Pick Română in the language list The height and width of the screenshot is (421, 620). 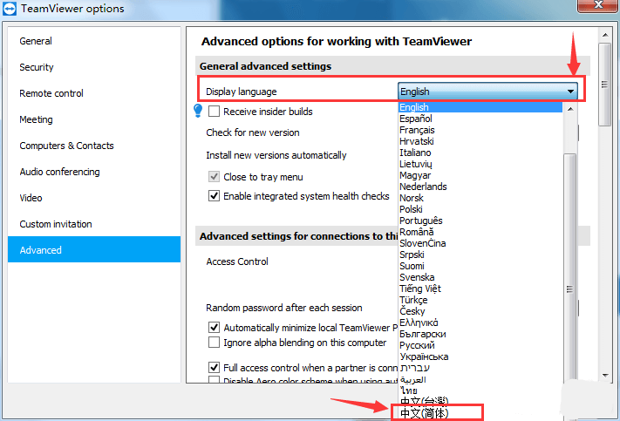click(x=480, y=232)
